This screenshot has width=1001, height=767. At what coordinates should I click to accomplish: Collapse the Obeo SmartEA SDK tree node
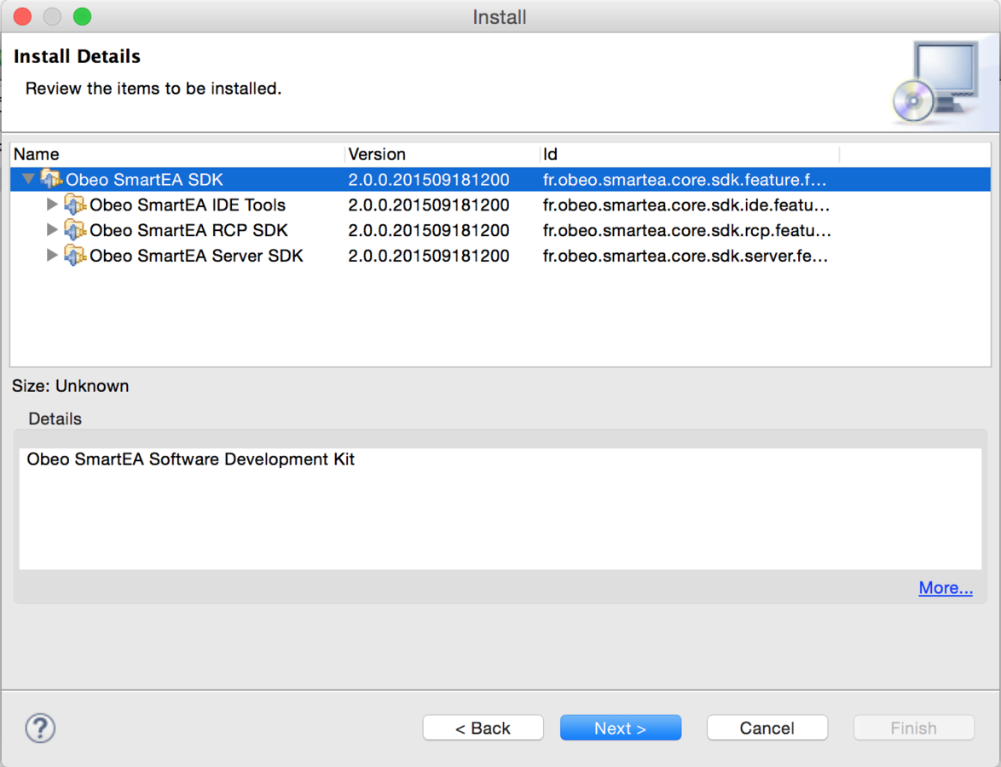coord(28,179)
